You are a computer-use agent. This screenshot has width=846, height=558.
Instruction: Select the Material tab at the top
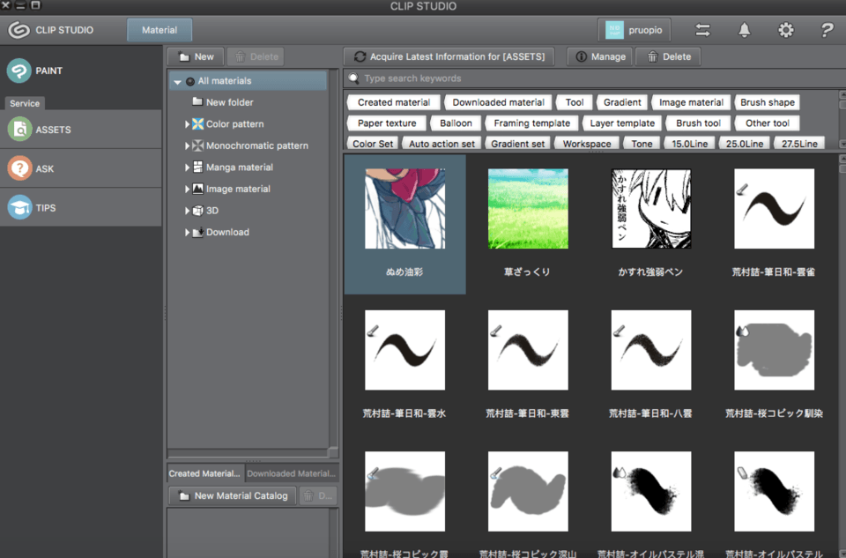click(x=159, y=29)
